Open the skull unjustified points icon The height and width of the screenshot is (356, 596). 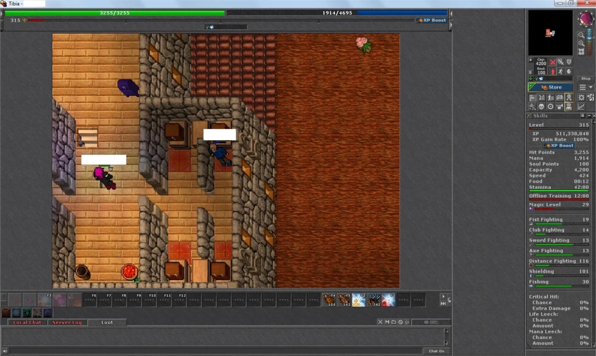click(x=542, y=107)
